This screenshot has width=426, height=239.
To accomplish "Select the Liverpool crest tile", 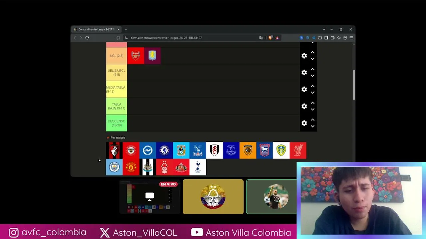I will (298, 150).
